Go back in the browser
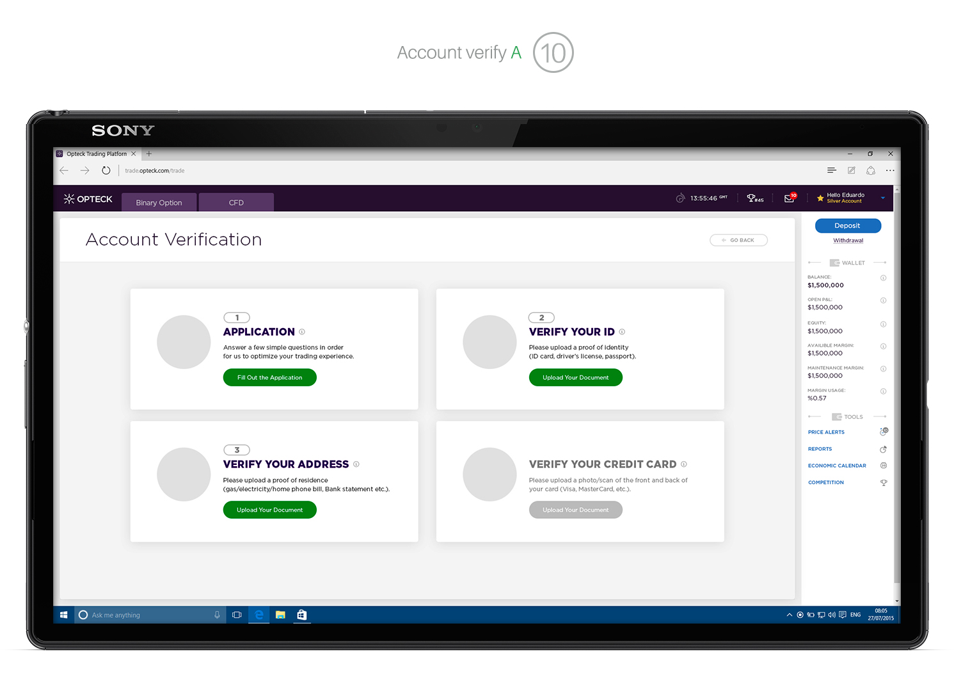 click(x=64, y=171)
